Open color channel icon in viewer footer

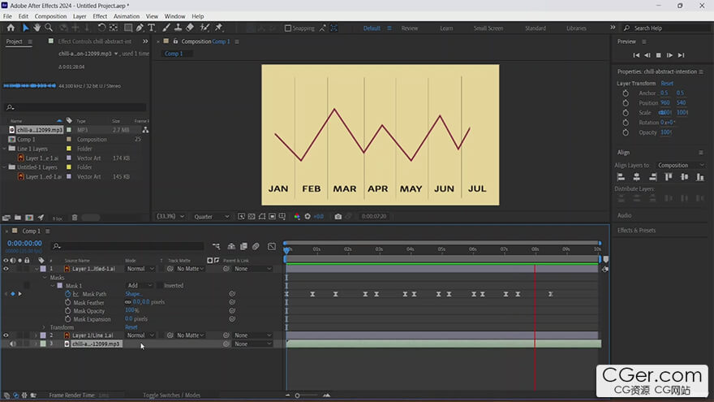(x=297, y=217)
